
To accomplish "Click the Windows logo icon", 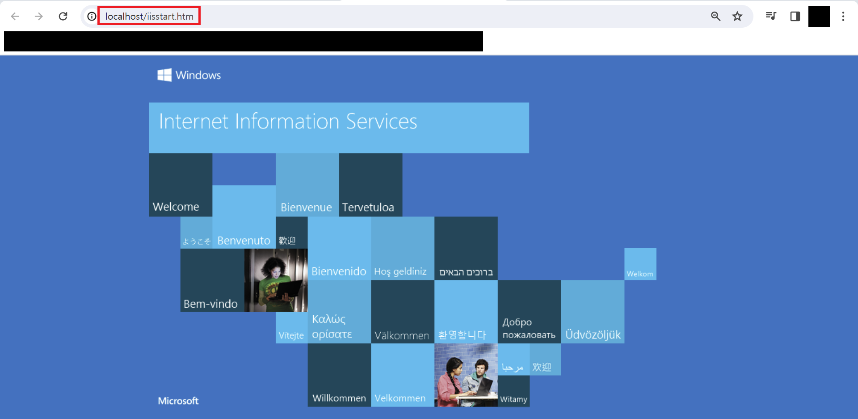I will tap(164, 75).
